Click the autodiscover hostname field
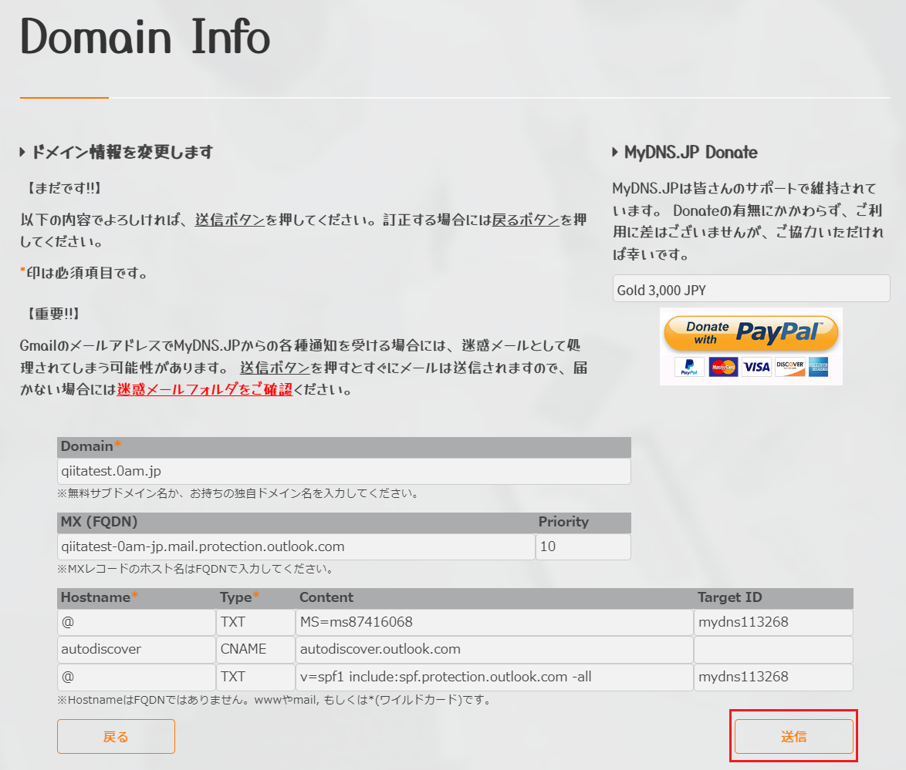This screenshot has height=770, width=906. pyautogui.click(x=137, y=649)
